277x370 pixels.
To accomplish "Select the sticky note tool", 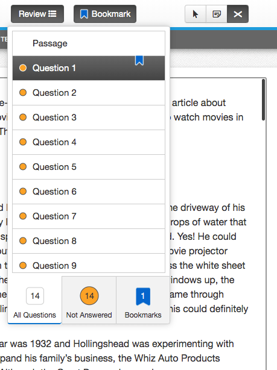I will pos(217,14).
